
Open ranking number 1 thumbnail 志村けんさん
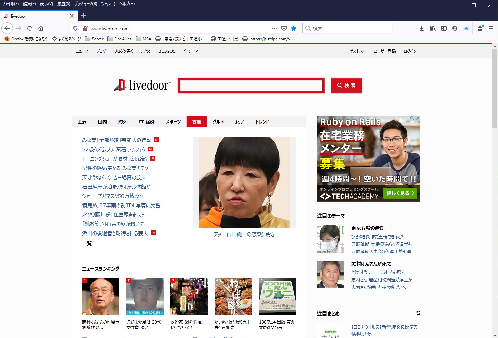pyautogui.click(x=101, y=297)
